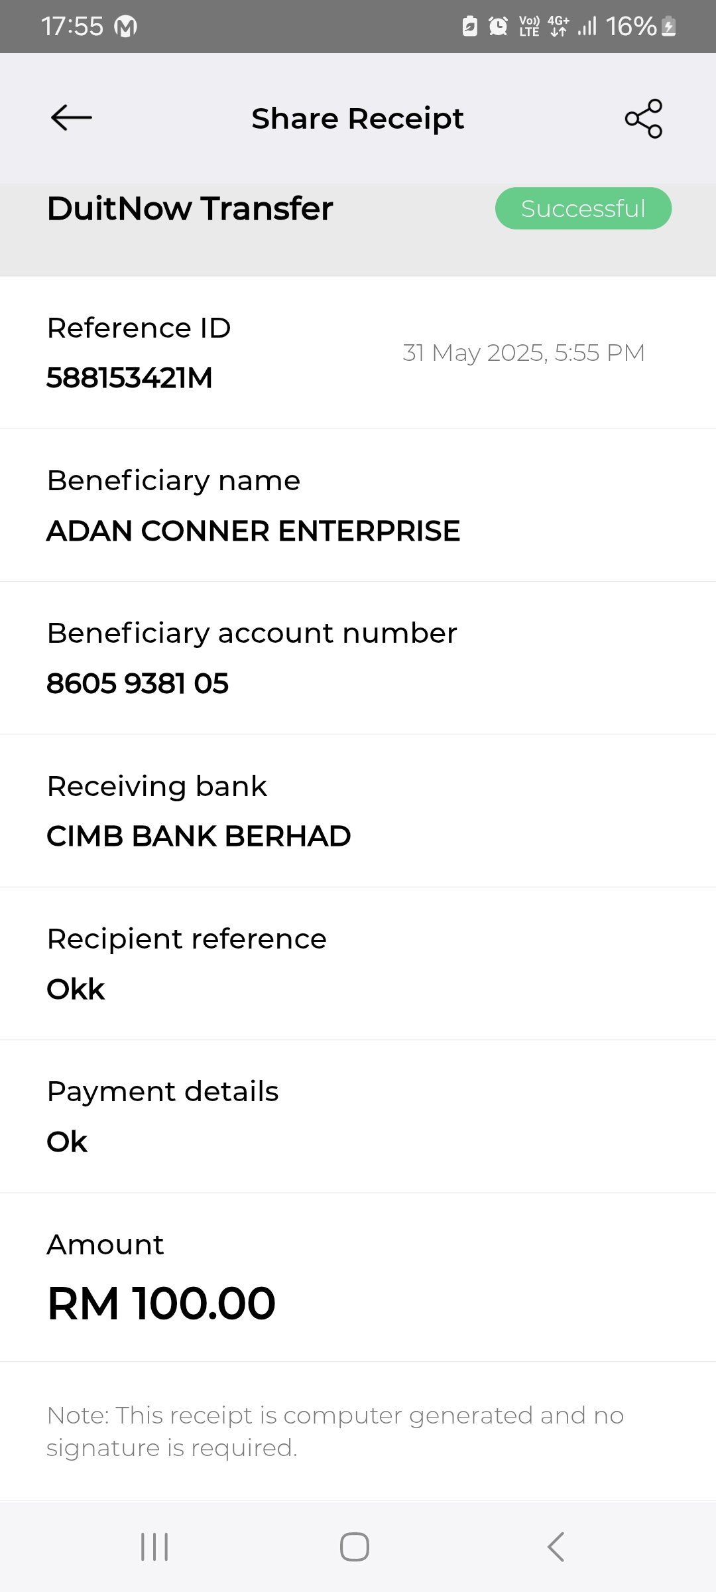This screenshot has height=1592, width=716.
Task: Tap the transaction date 31 May 2025
Action: coord(523,353)
